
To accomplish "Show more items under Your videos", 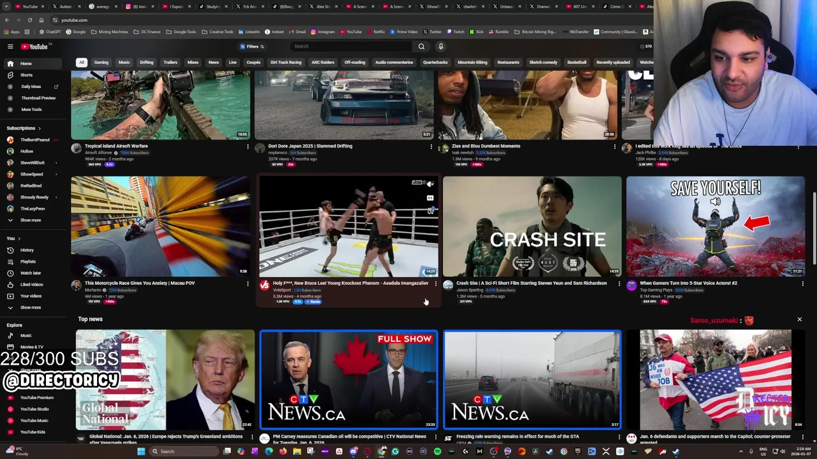I will 32,307.
